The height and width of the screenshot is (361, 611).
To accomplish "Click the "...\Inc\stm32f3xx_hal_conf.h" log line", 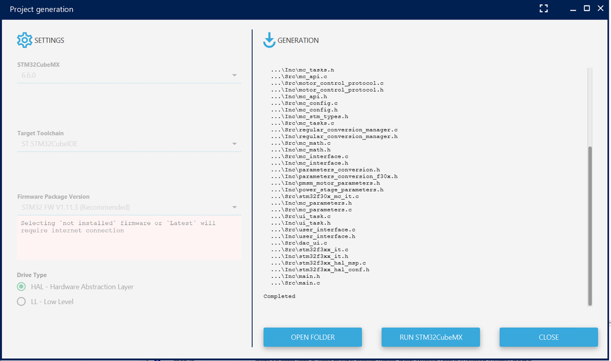I will 320,269.
